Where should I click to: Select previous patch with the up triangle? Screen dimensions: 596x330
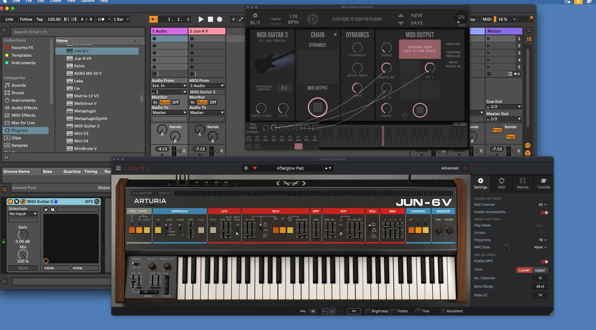[x=401, y=16]
